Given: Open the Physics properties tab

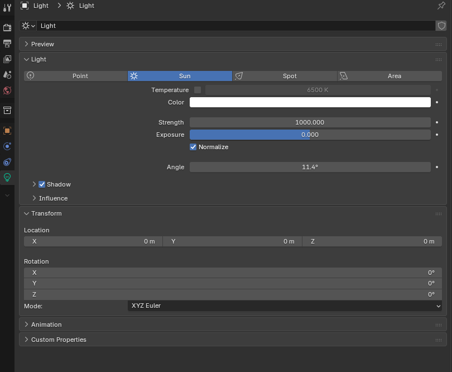Looking at the screenshot, I should [x=7, y=146].
